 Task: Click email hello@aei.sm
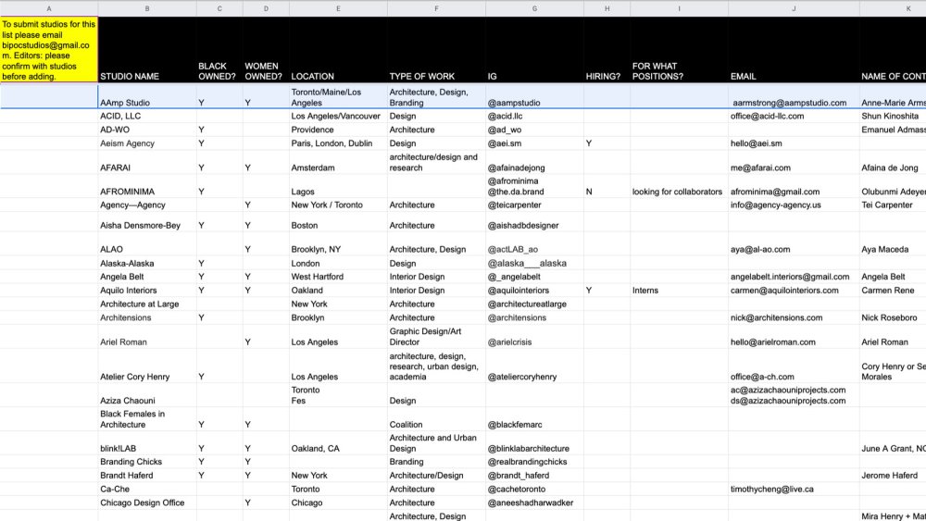[x=756, y=143]
